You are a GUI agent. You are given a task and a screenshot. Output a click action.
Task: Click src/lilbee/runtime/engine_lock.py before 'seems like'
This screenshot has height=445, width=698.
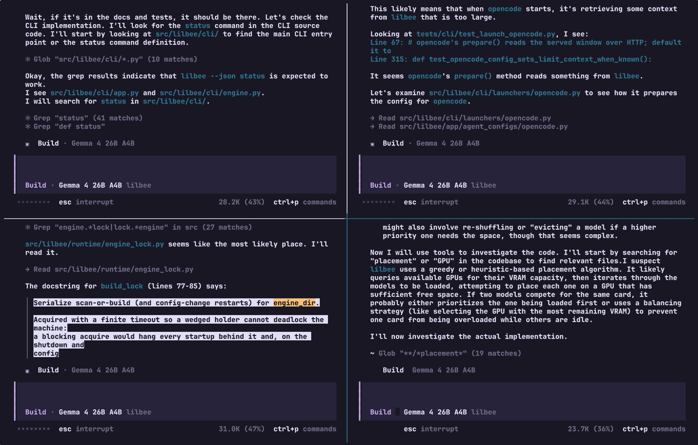(95, 244)
